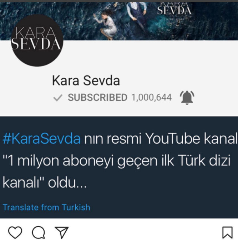Screen dimensions: 238x241
Task: Click Translate from Turkish
Action: point(46,207)
